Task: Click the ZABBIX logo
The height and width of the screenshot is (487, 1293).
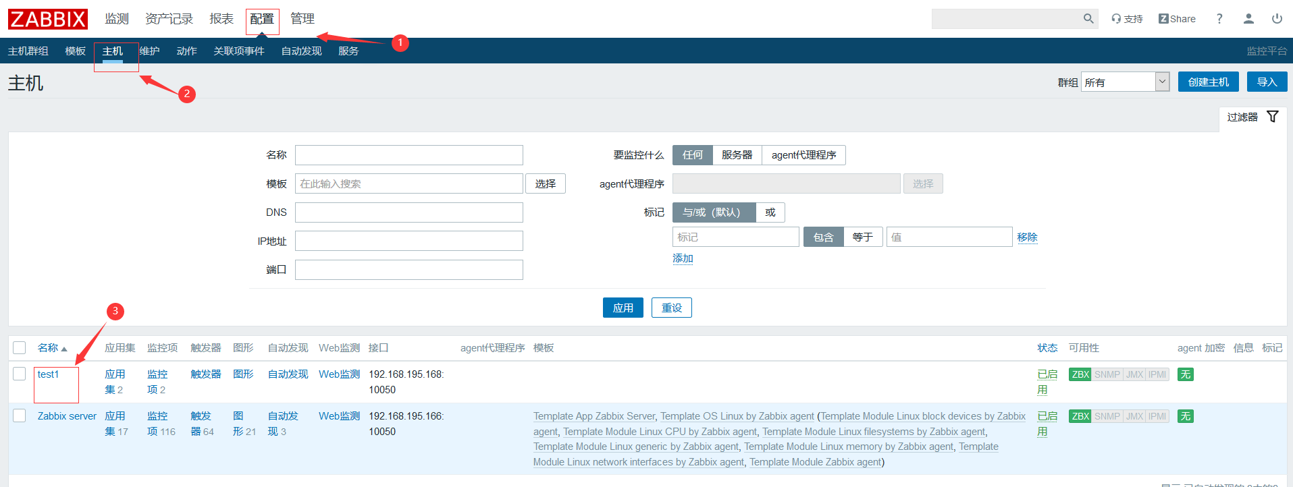Action: [x=47, y=19]
